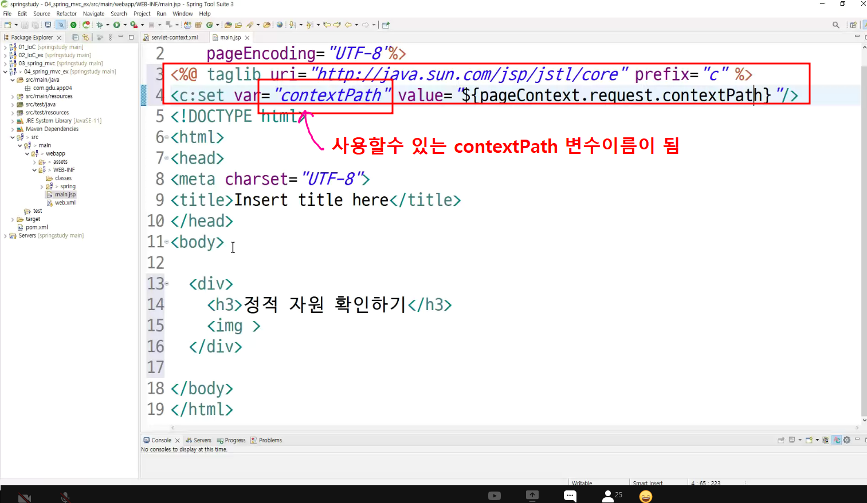Open Package Explorer View Menu (three dots)
This screenshot has height=503, width=867.
110,37
